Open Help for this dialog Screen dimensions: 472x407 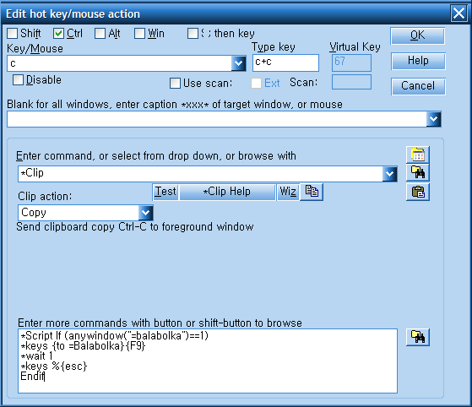tap(418, 61)
